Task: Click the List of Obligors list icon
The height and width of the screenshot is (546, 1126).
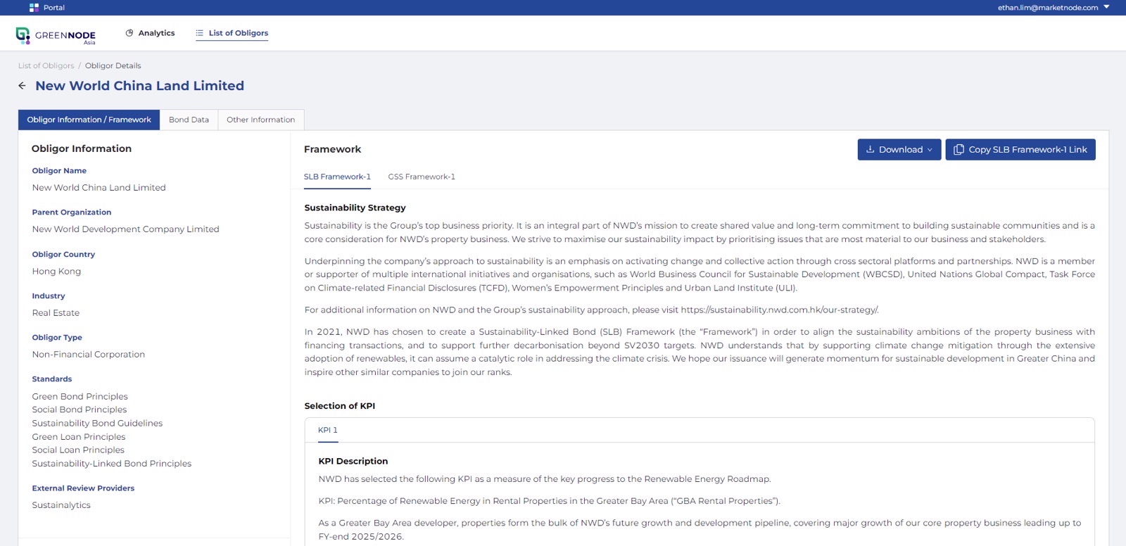Action: (199, 33)
